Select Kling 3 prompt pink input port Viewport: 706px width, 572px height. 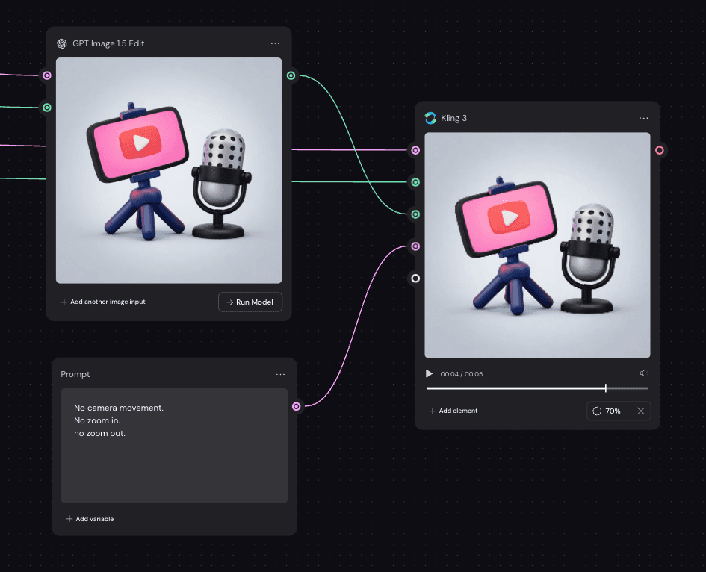click(x=415, y=246)
